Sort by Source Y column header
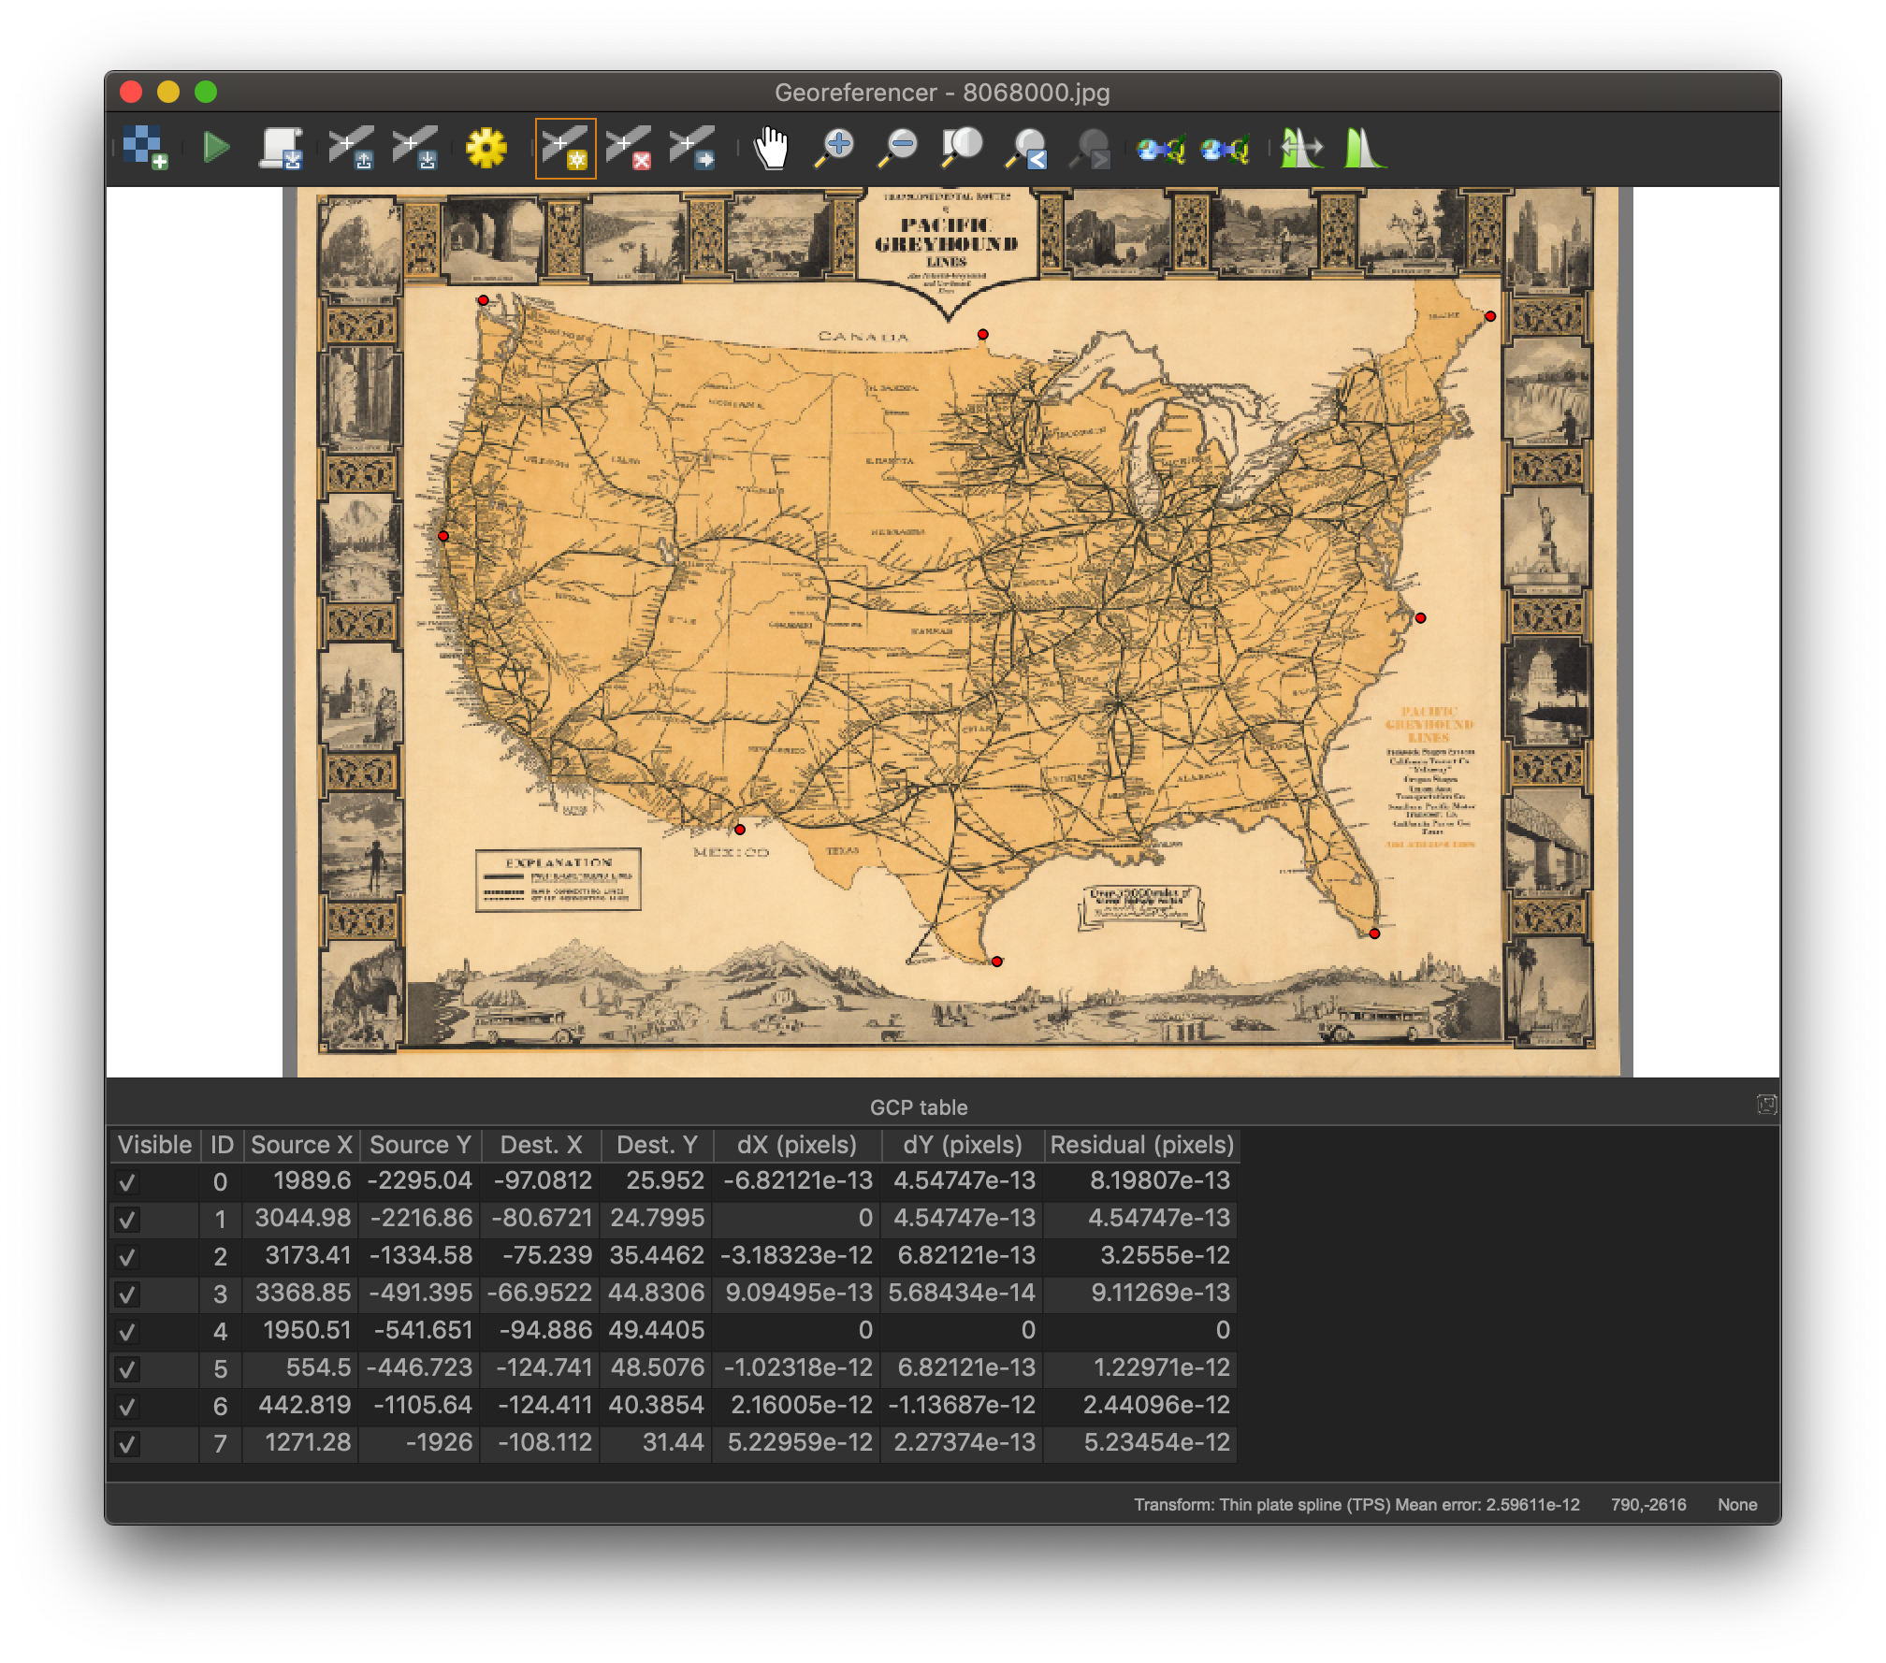 coord(420,1145)
